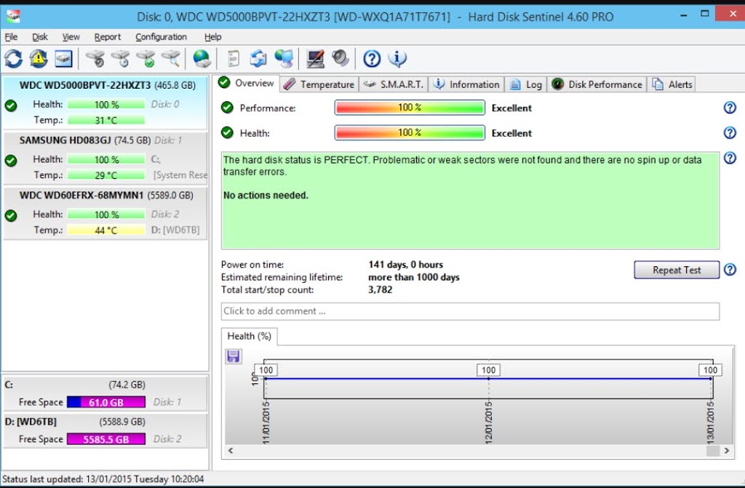745x488 pixels.
Task: Select the SAMSUNG HD083GJ disk
Action: pos(105,140)
